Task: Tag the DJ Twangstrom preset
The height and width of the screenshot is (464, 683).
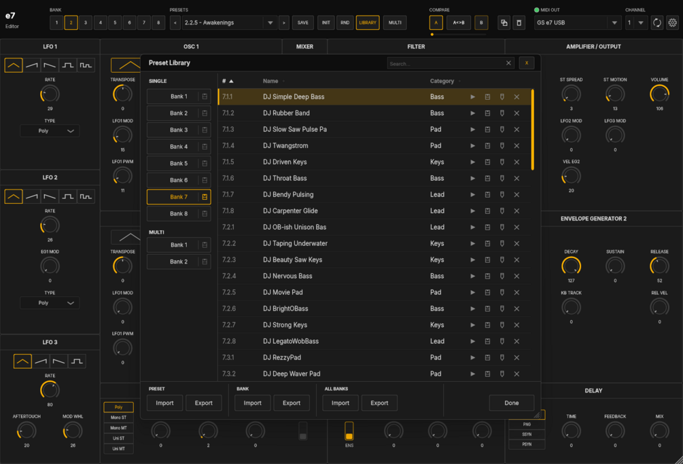Action: click(502, 146)
